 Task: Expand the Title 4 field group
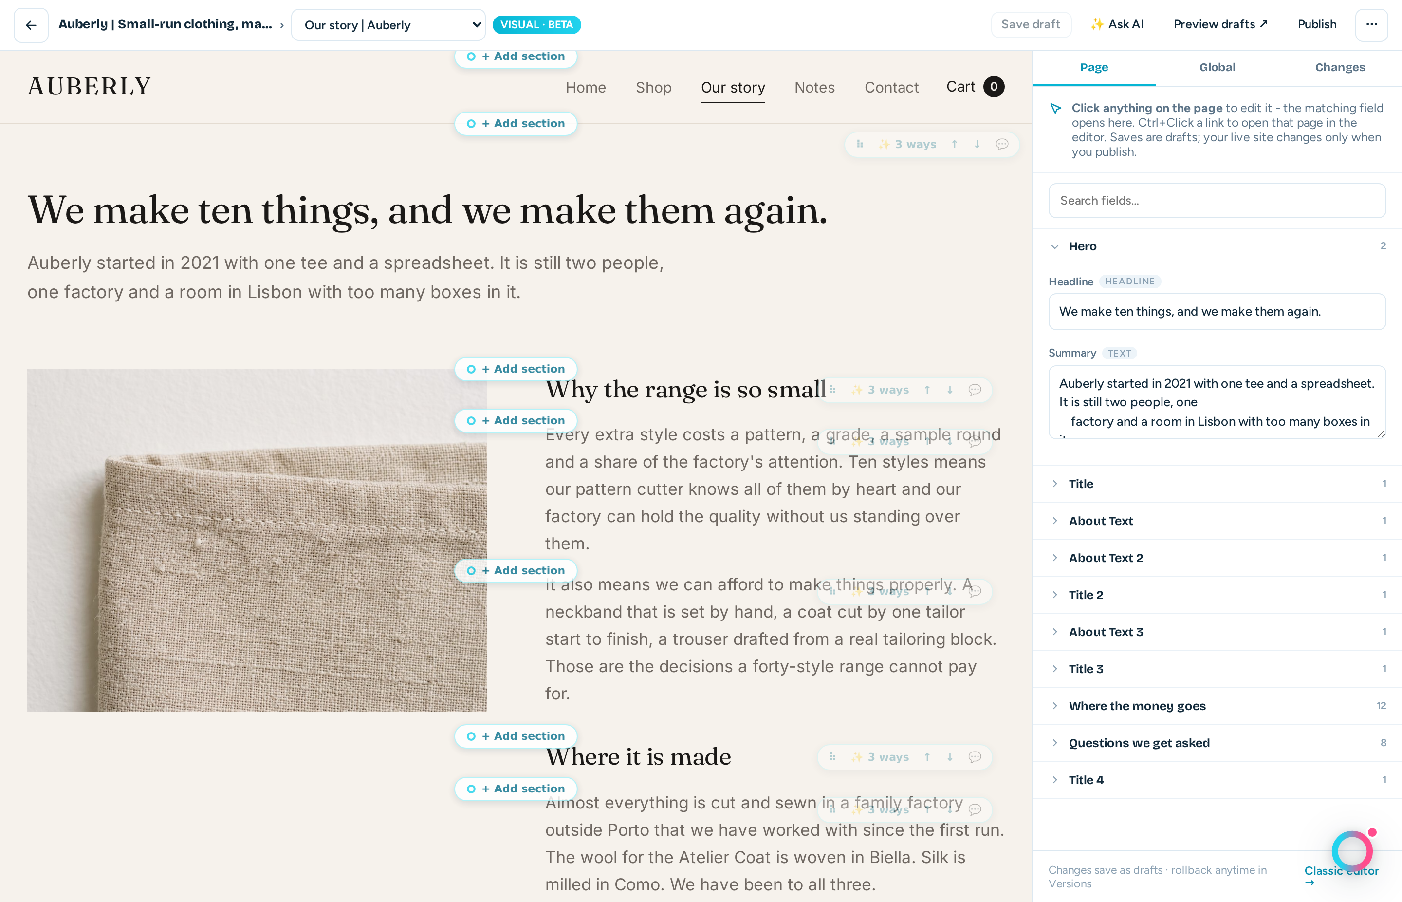coord(1217,780)
